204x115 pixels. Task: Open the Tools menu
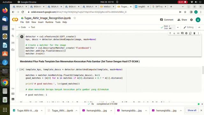point(58,22)
